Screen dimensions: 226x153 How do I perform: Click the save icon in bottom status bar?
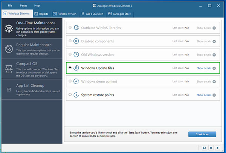[x=205, y=148]
